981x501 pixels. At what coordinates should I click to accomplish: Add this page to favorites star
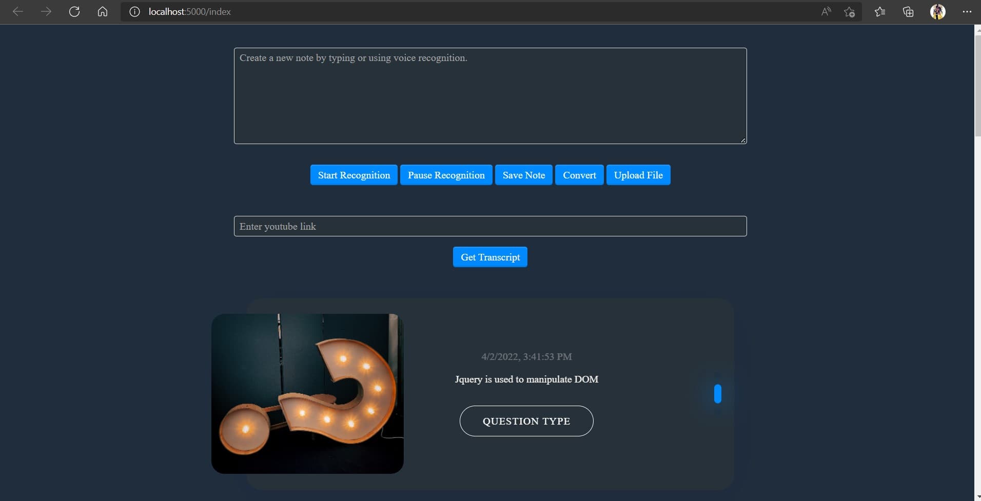(849, 12)
